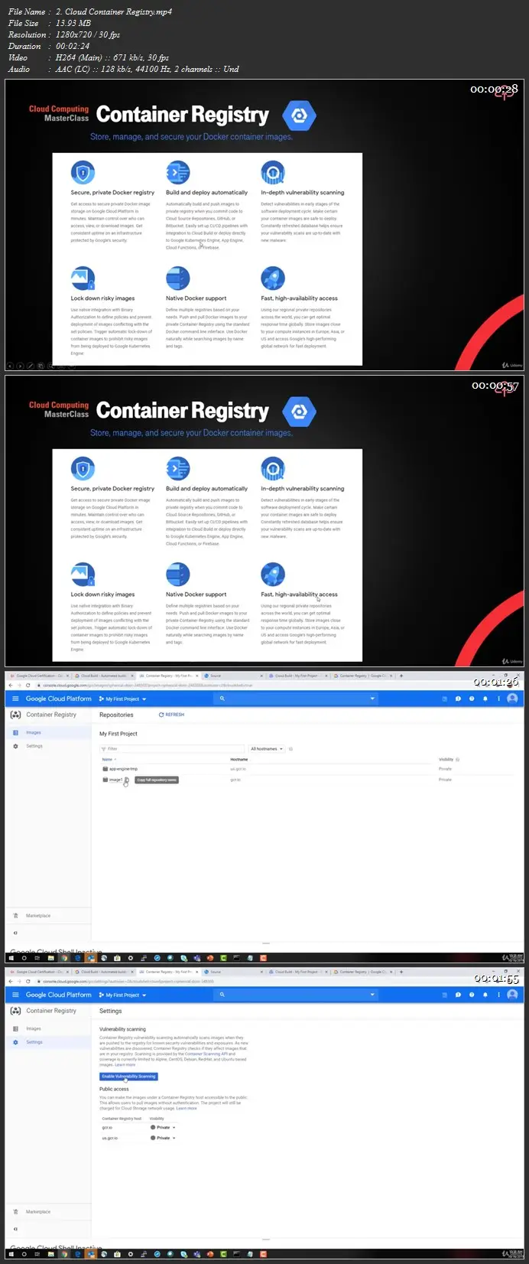
Task: Open navigation hamburger menu in Settings frame
Action: pyautogui.click(x=15, y=995)
